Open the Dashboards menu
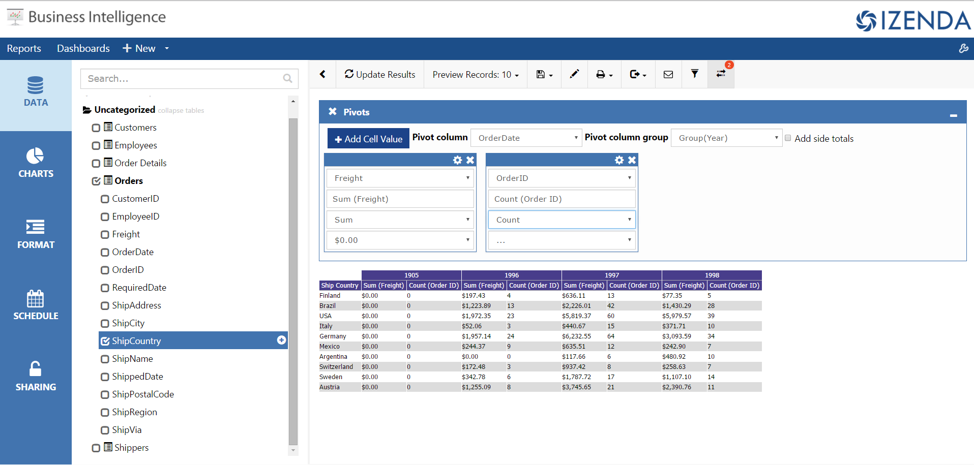974x465 pixels. pos(83,48)
